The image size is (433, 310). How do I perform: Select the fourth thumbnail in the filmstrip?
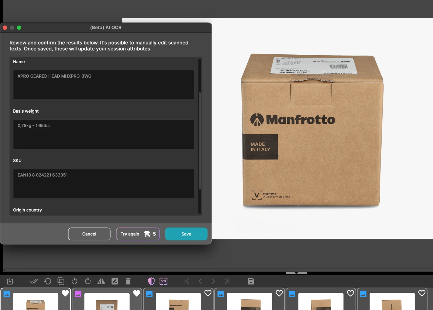tap(250, 299)
